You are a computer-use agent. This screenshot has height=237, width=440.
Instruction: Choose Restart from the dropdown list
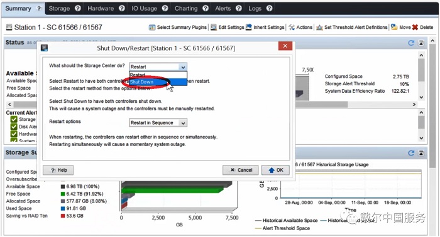point(158,75)
